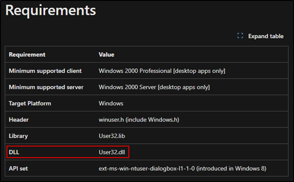Select the User32.lib value
The image size is (294, 182).
112,136
